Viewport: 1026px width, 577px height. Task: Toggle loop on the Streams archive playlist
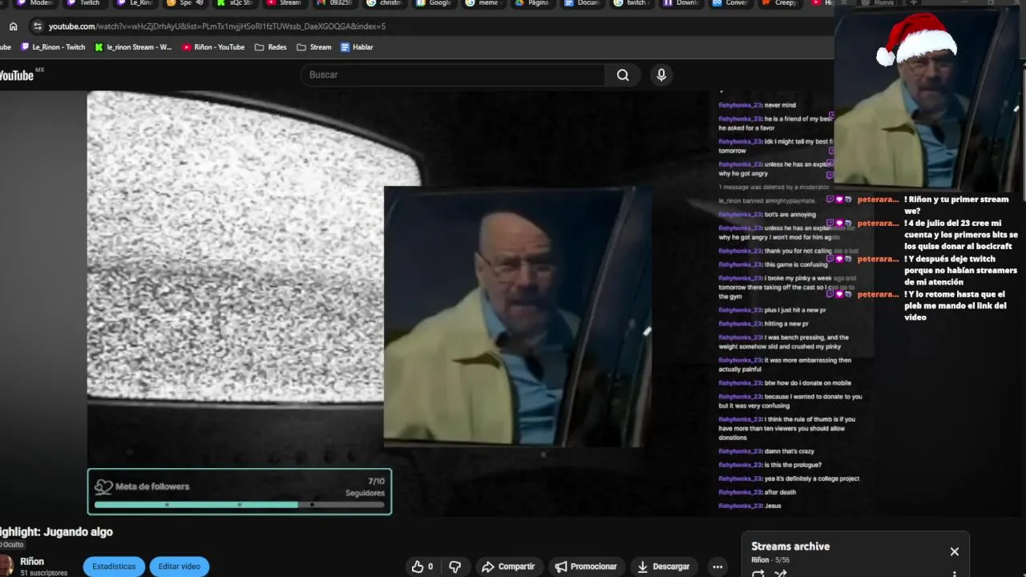point(758,573)
